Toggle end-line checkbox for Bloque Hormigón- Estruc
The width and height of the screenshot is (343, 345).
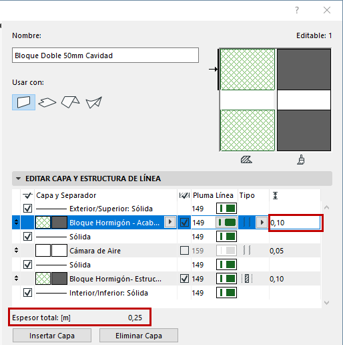tap(184, 279)
